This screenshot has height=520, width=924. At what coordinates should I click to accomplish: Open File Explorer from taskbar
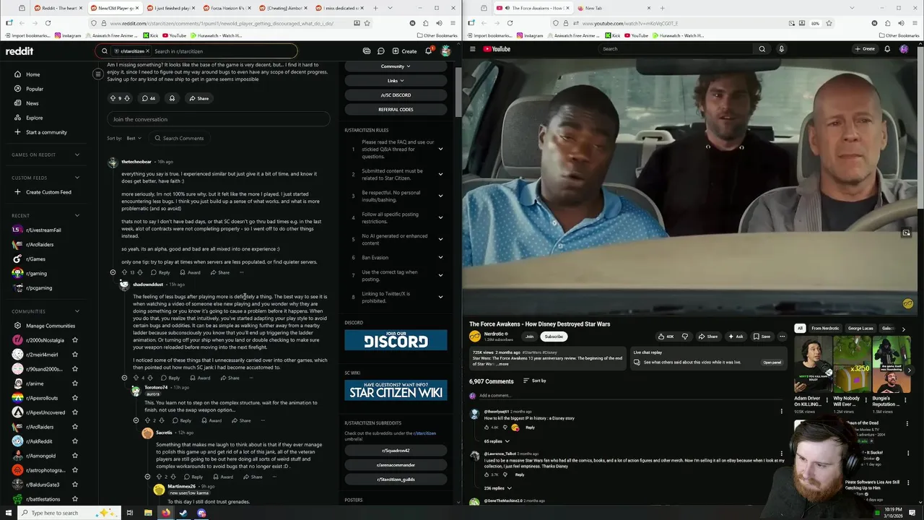(147, 513)
